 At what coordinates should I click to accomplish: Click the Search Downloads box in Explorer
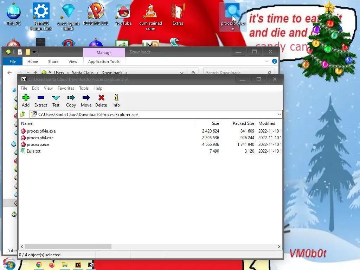238,72
